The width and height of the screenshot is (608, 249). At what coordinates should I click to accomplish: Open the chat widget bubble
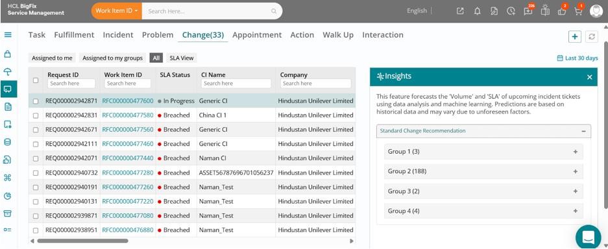click(589, 237)
